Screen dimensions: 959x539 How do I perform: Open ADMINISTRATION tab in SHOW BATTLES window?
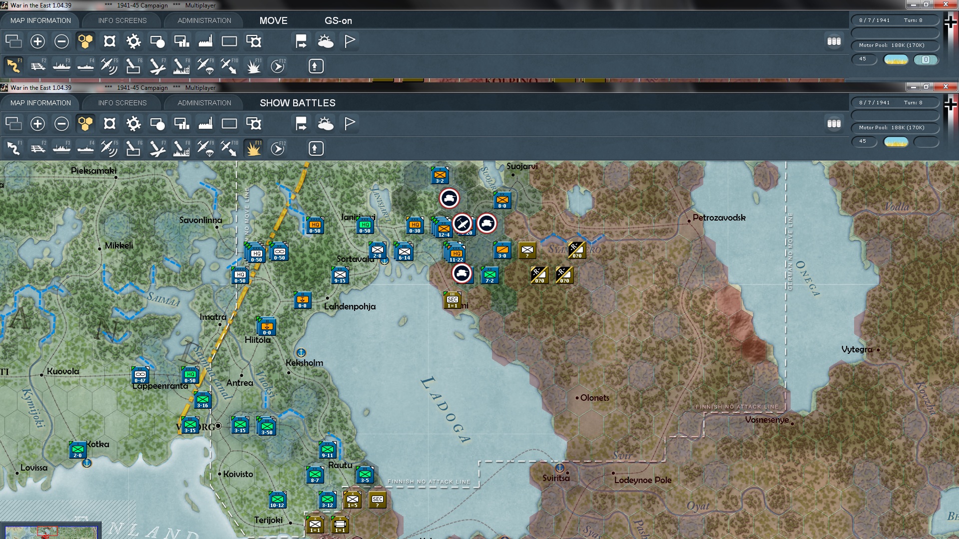pyautogui.click(x=204, y=103)
